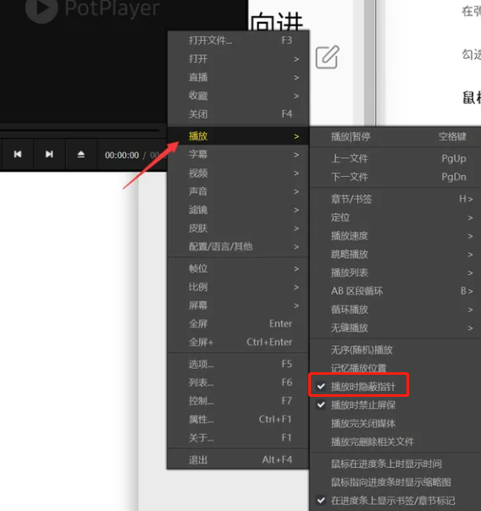
Task: Click the 00:00:00 elapsed time display
Action: pyautogui.click(x=122, y=155)
